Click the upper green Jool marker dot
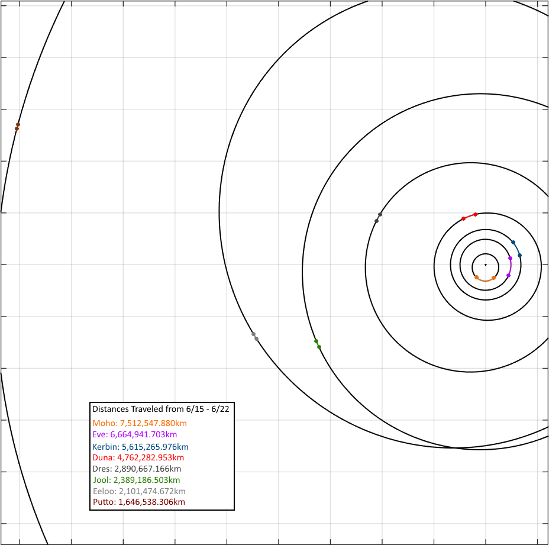 (316, 341)
